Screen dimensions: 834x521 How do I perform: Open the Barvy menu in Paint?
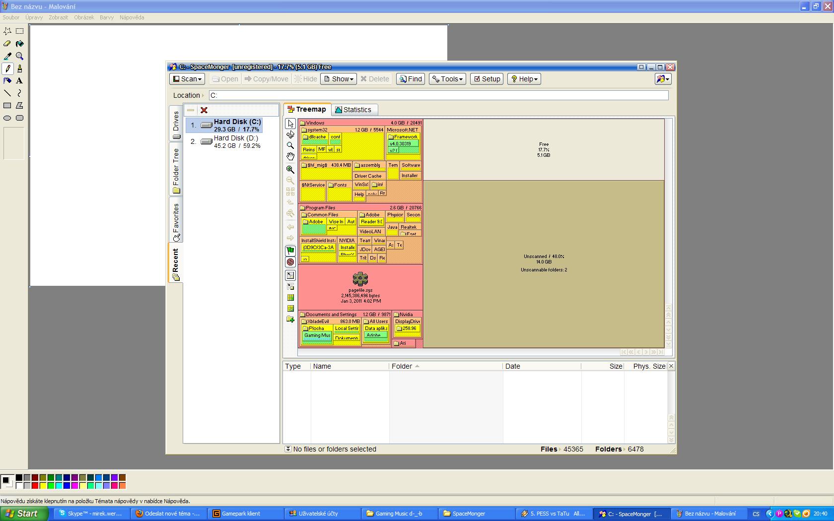[x=107, y=17]
